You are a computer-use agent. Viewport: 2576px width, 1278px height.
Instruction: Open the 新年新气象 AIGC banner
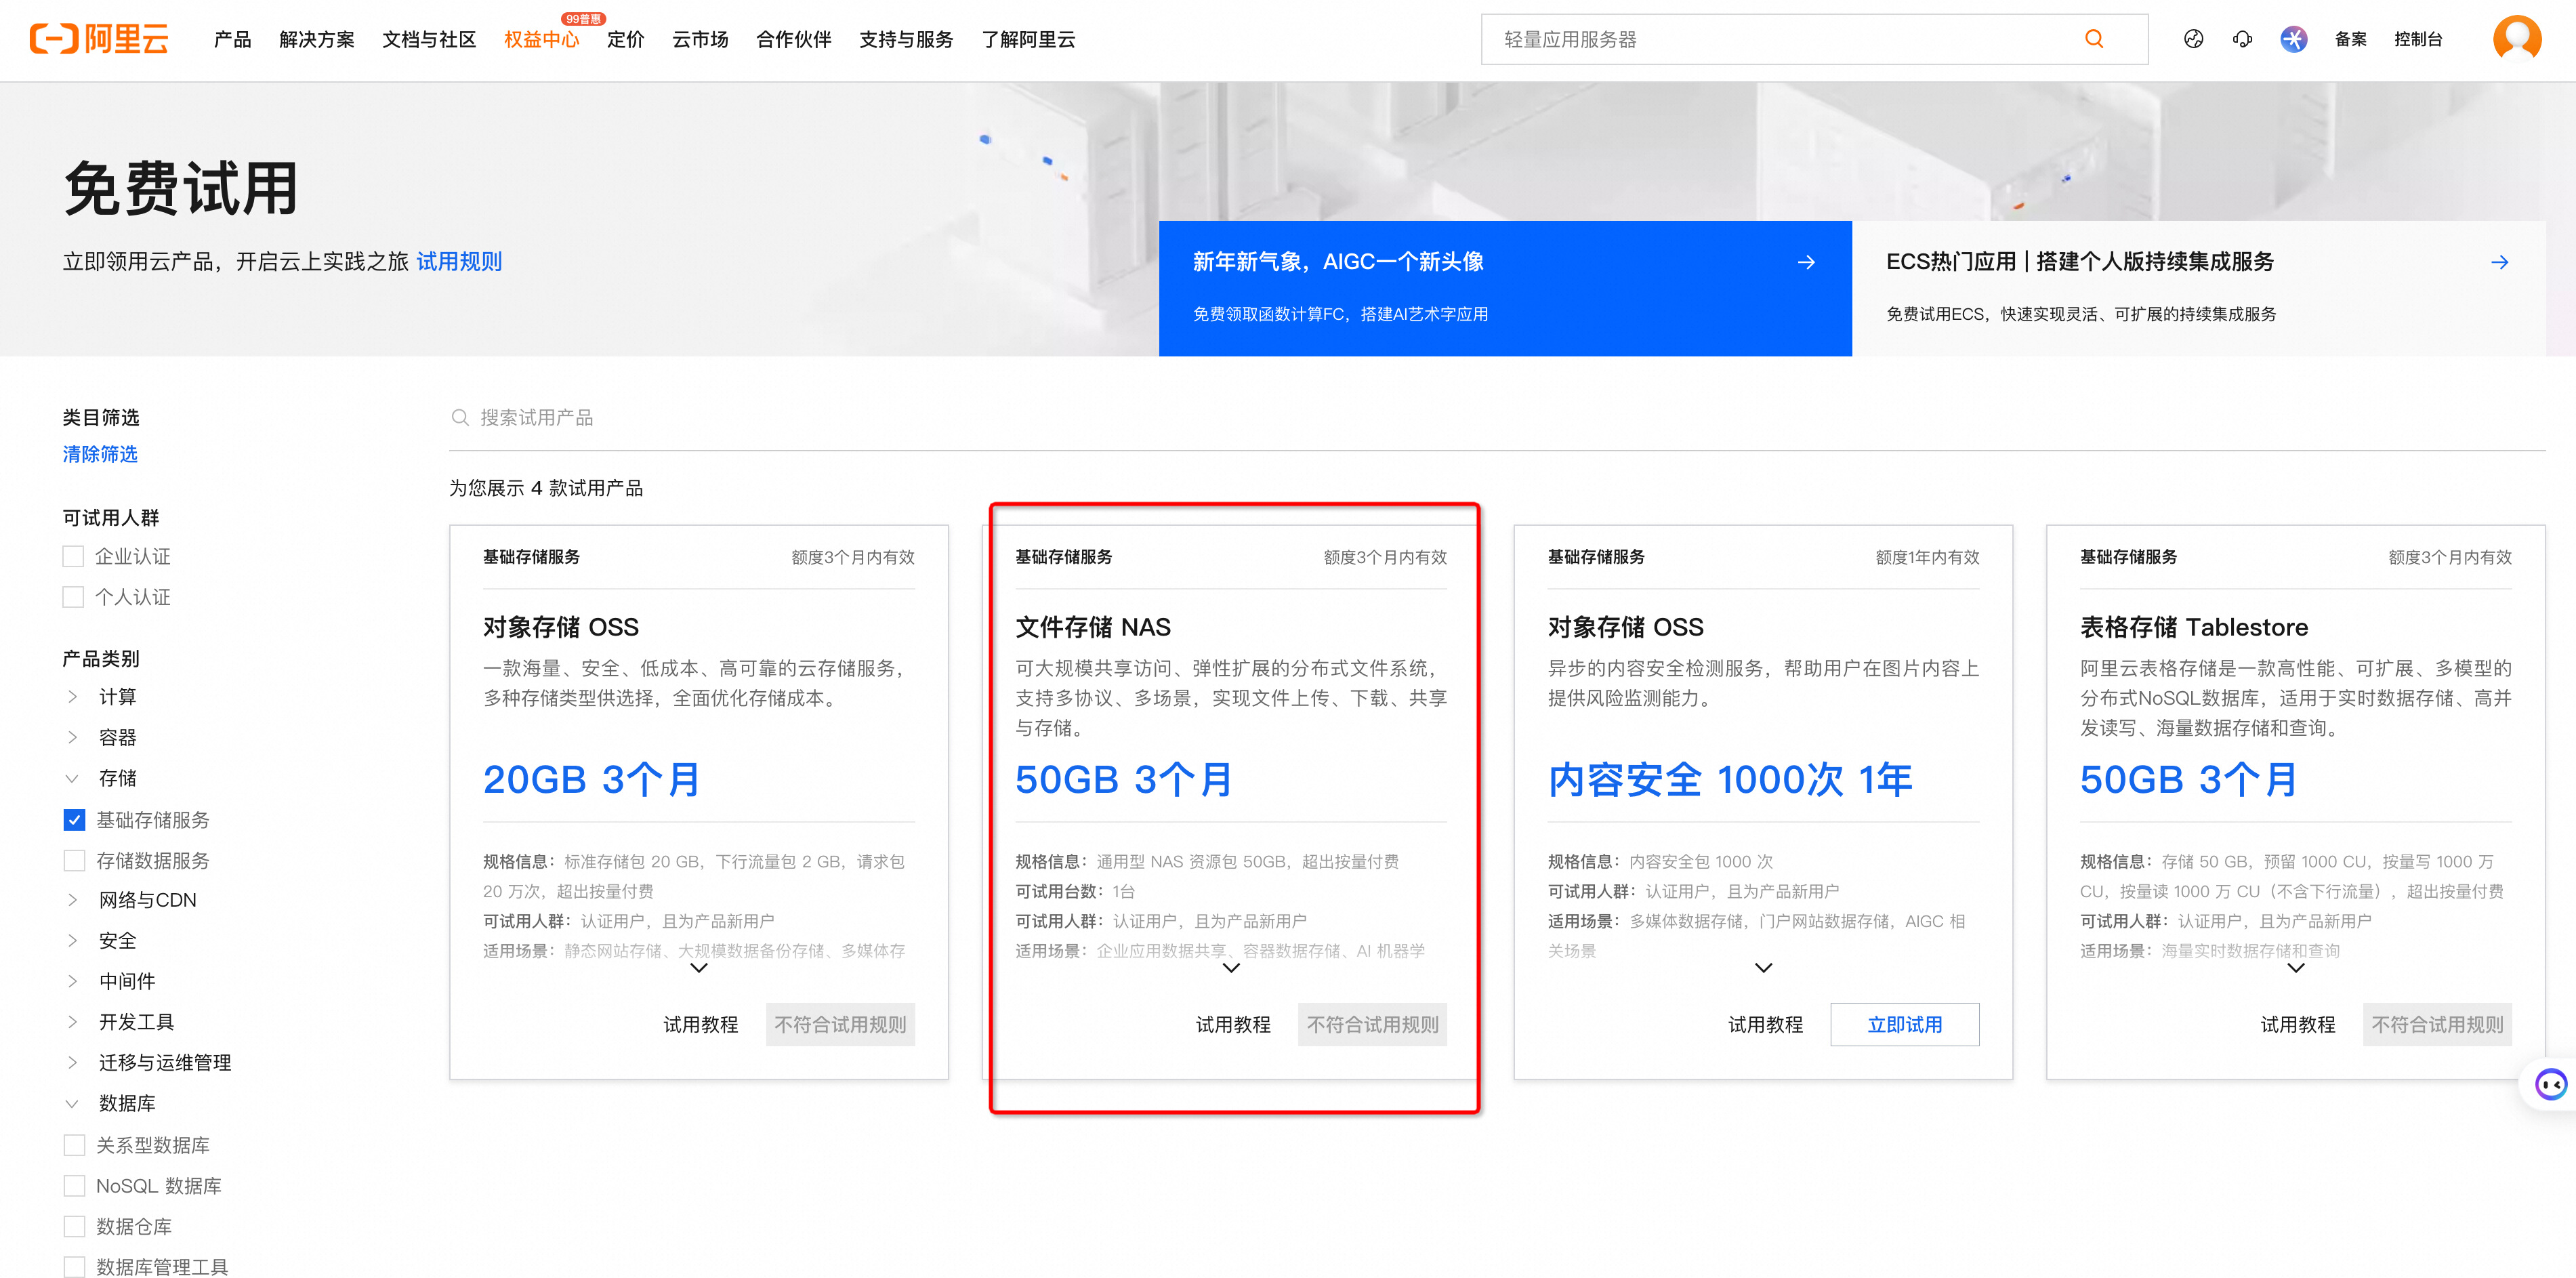click(1505, 288)
